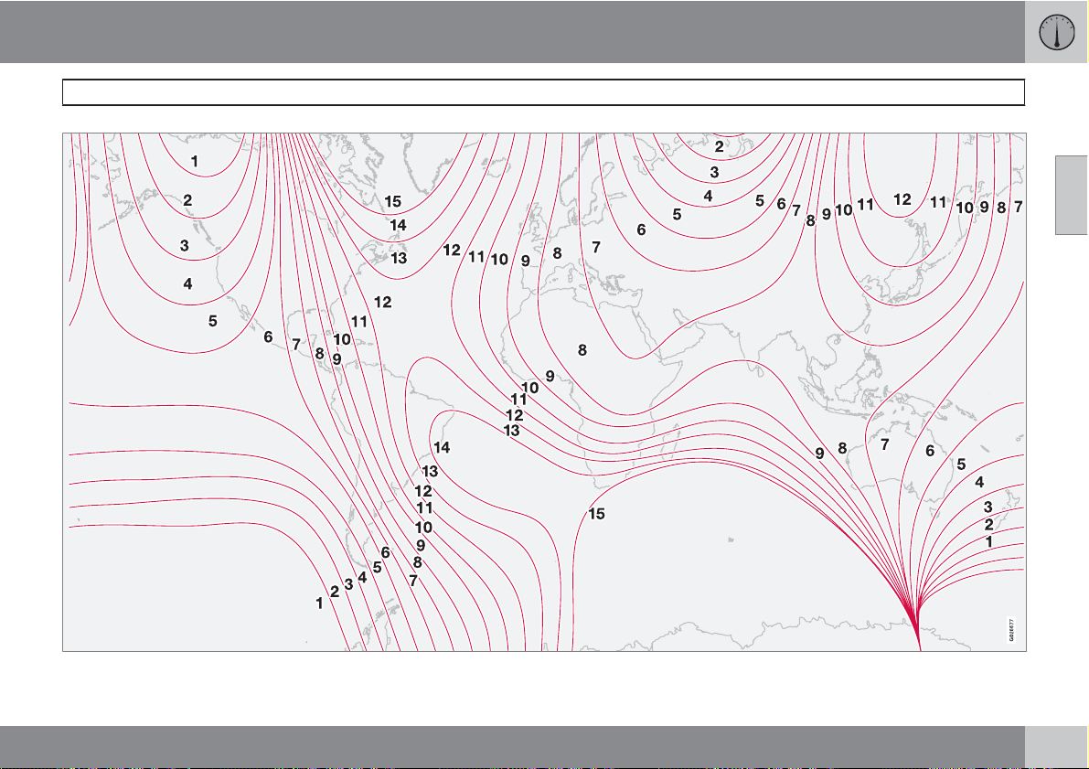Select zone 5 label in the Pacific off Mexico
The height and width of the screenshot is (769, 1089).
(212, 321)
